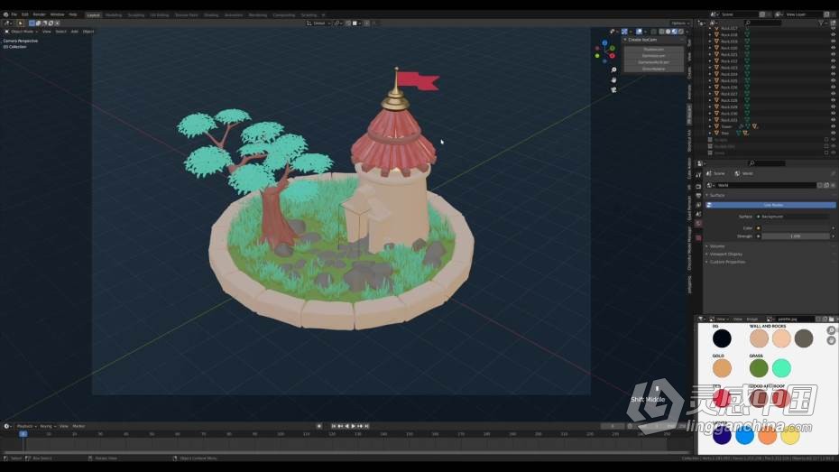Click the blue Z axis on the navigation gizmo

(x=604, y=42)
